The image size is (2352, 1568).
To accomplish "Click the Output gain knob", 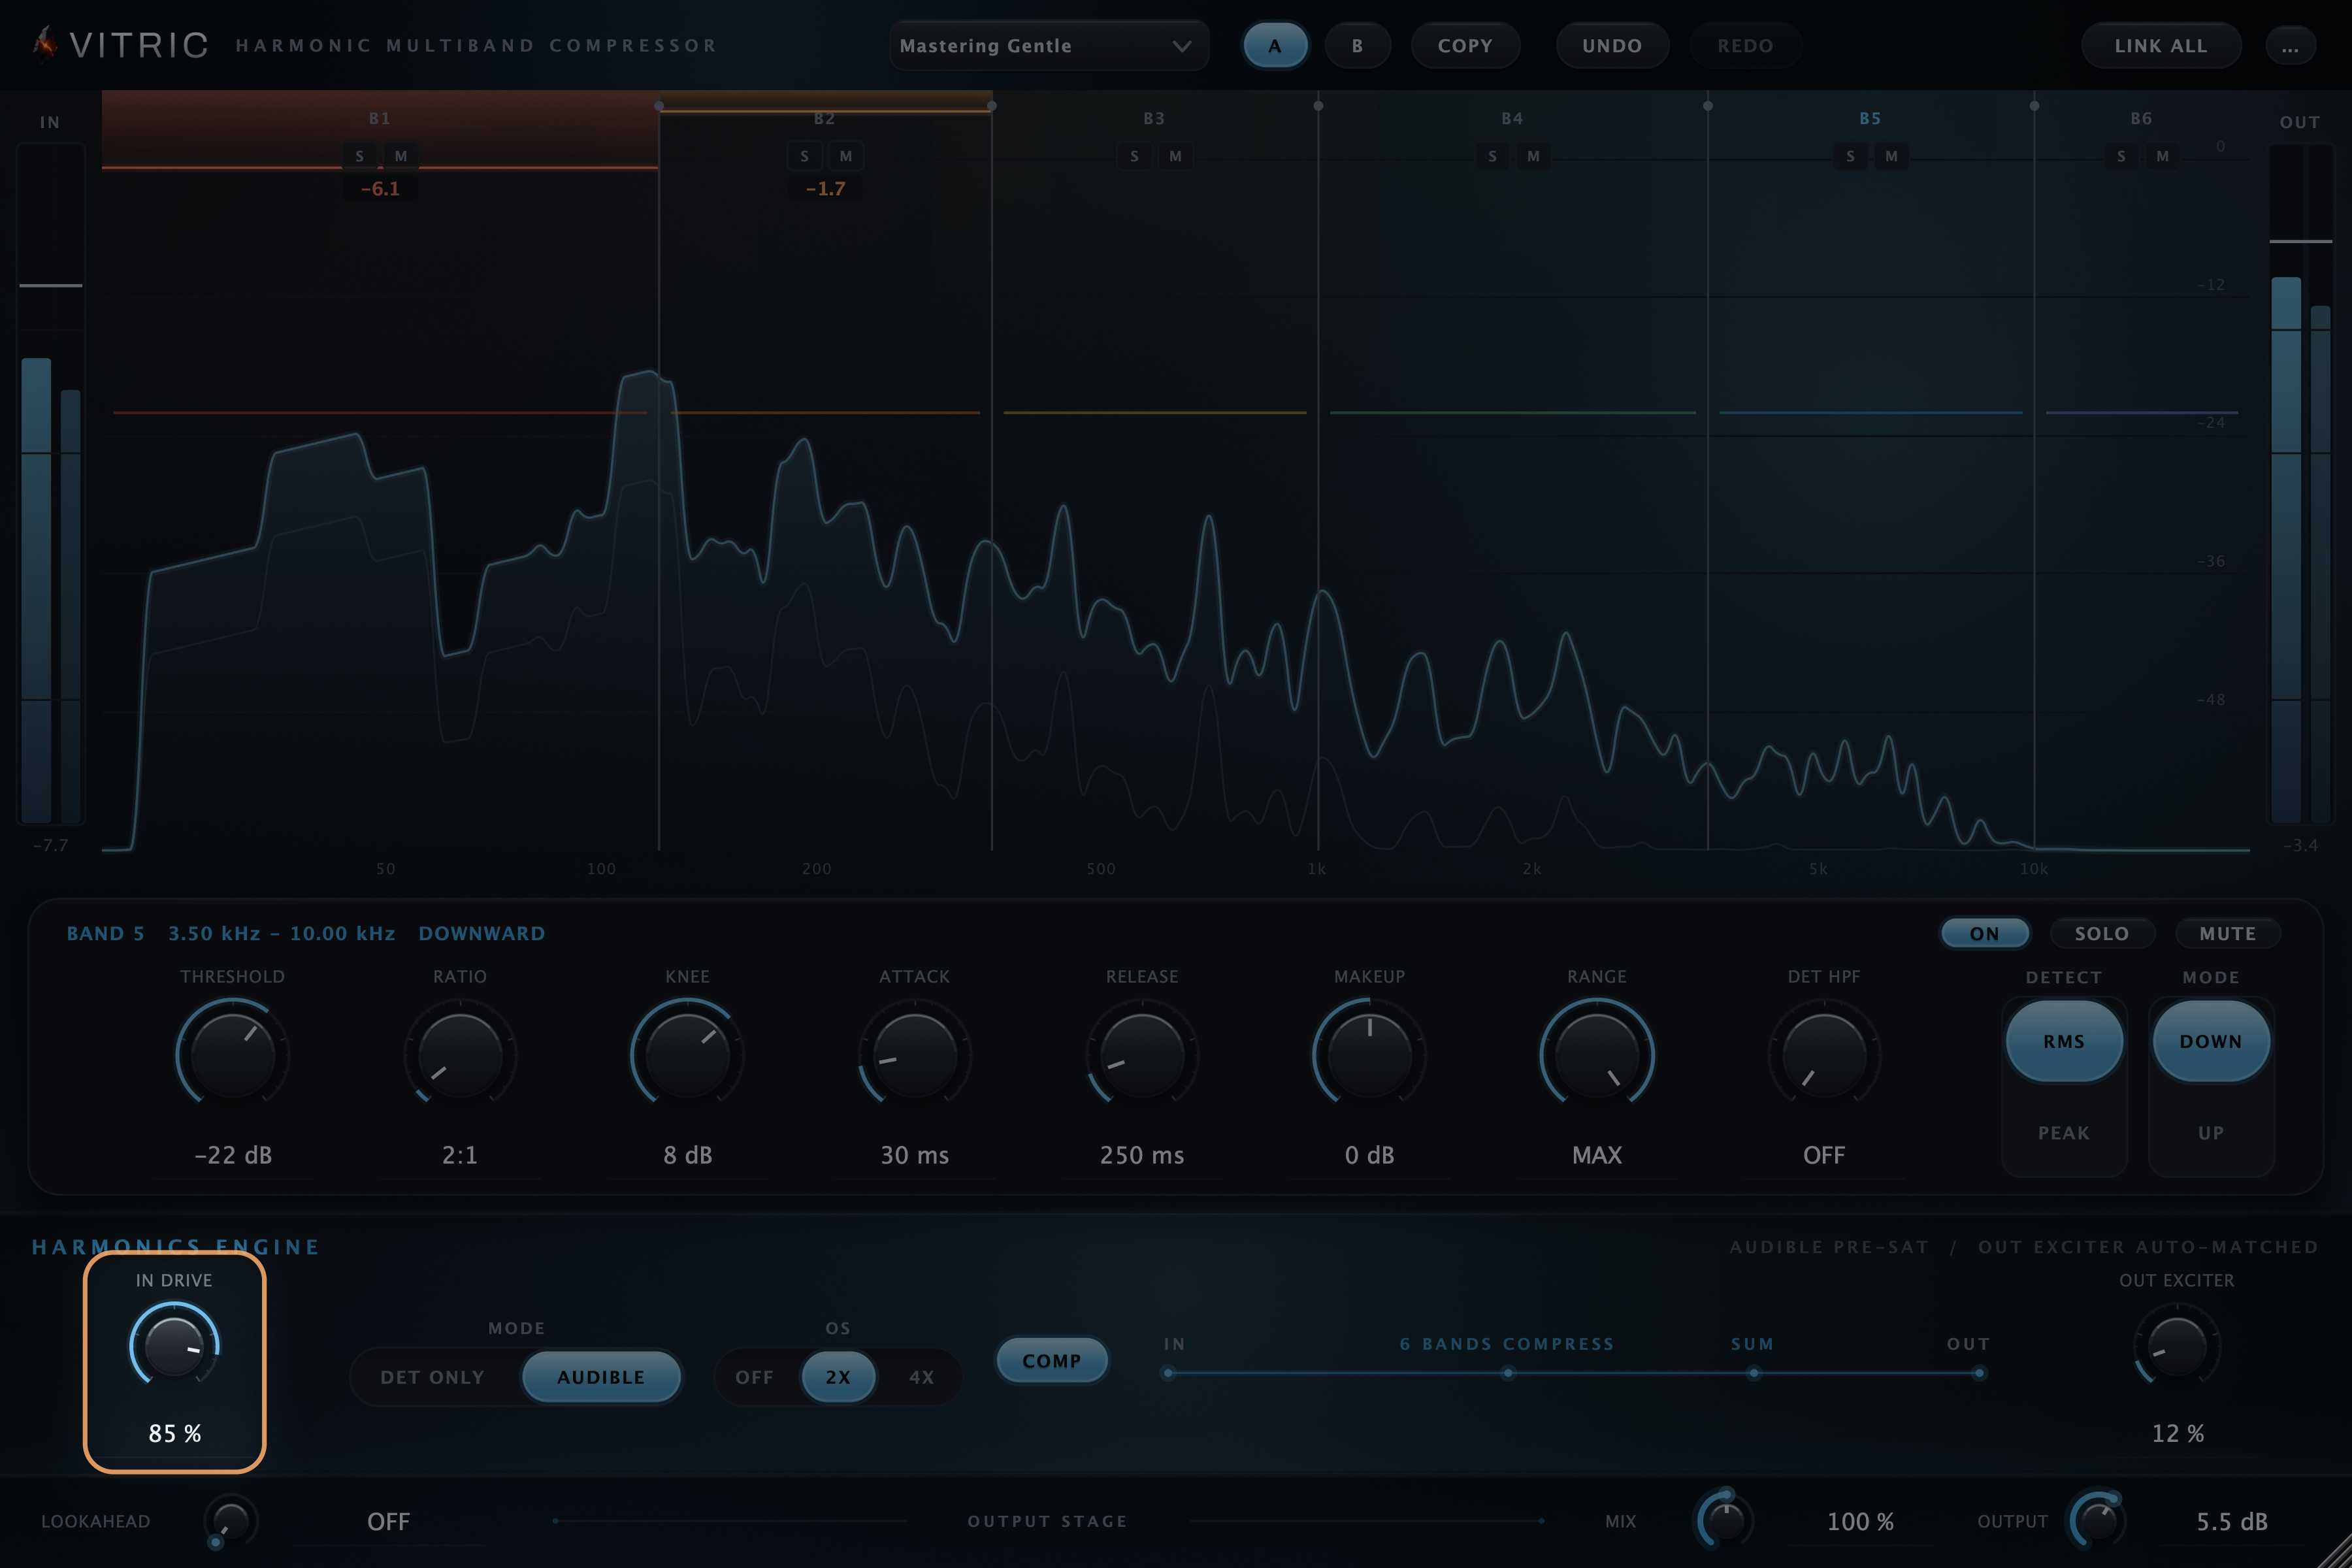I will tap(2097, 1521).
